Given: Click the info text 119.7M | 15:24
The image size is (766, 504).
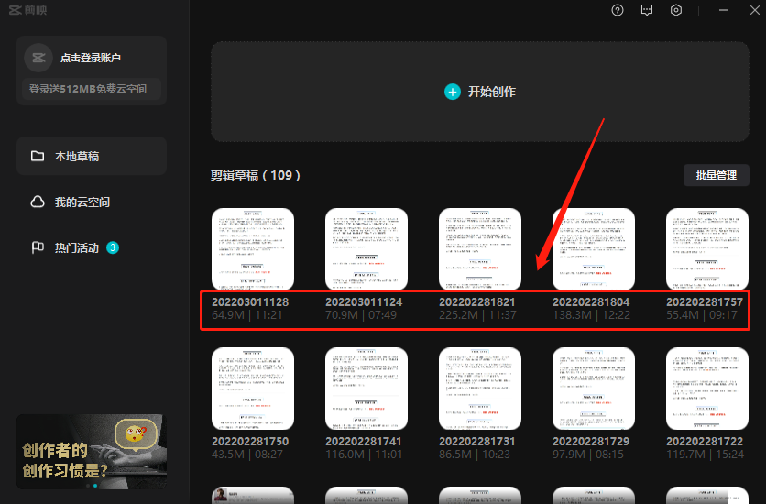Looking at the screenshot, I should 705,455.
